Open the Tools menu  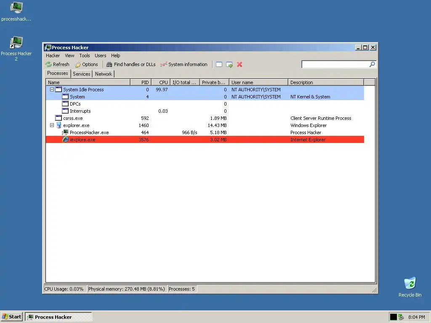(85, 56)
